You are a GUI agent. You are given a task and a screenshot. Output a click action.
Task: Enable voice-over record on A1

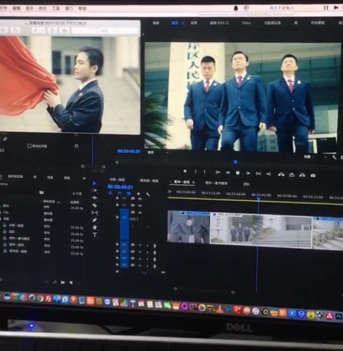click(155, 246)
